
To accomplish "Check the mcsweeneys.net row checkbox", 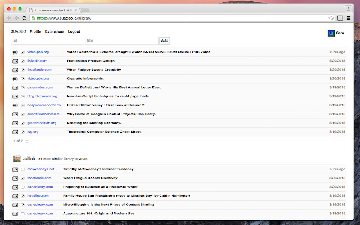I will (22, 169).
